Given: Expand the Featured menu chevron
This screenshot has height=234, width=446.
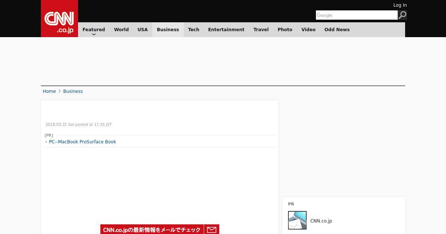Looking at the screenshot, I should point(94,34).
